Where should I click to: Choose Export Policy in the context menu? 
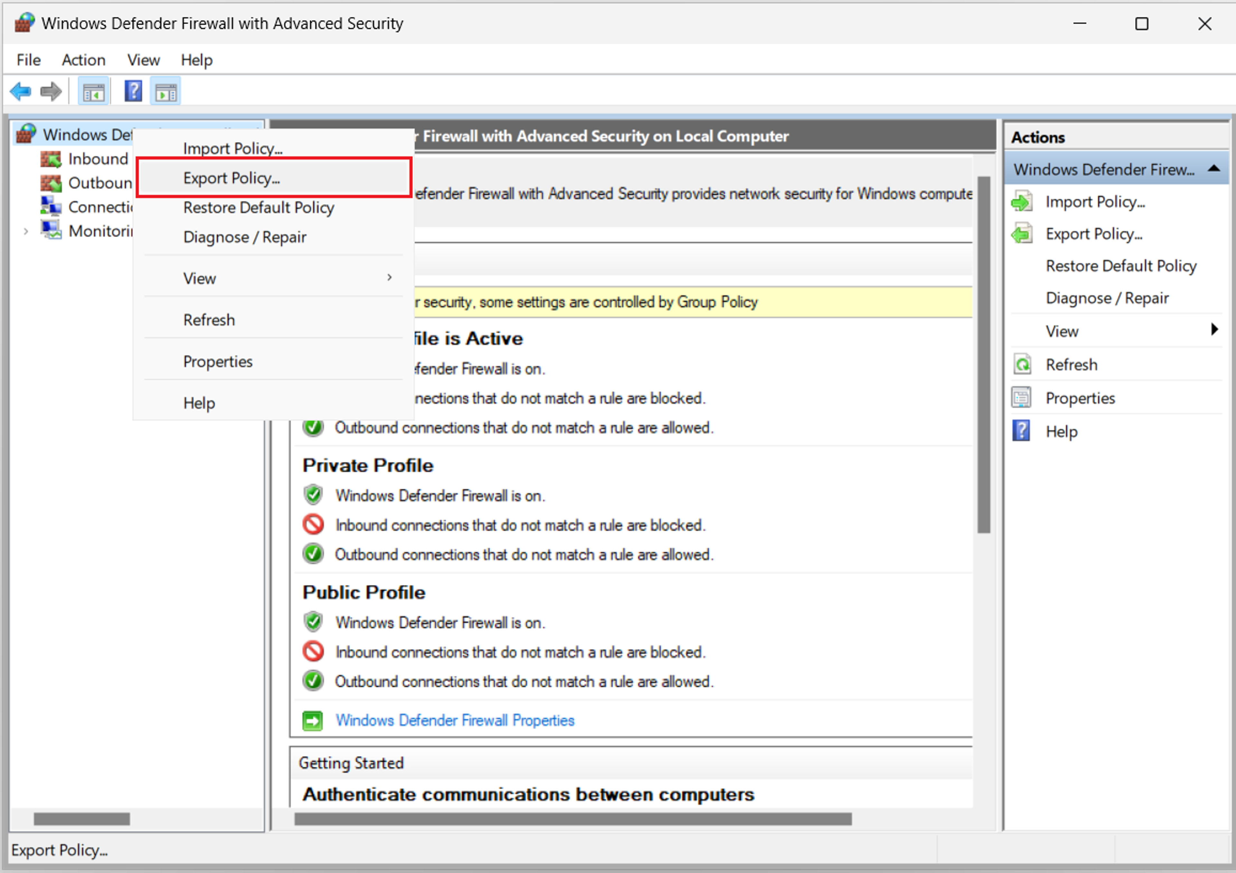point(274,178)
